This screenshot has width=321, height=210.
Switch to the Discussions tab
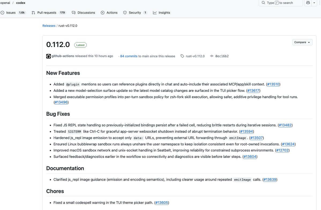83,13
